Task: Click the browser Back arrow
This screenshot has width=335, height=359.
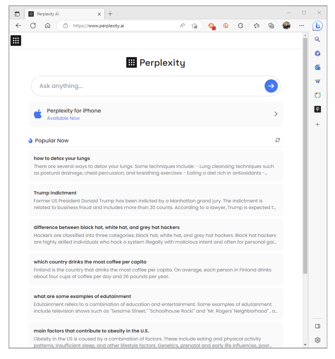Action: (18, 26)
